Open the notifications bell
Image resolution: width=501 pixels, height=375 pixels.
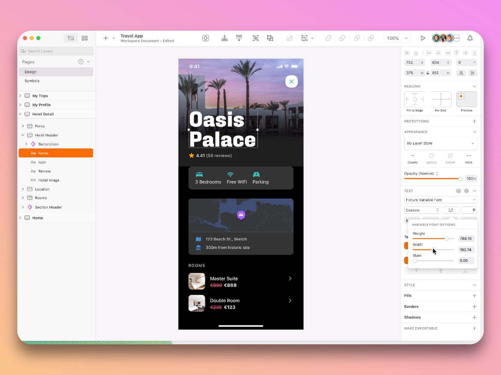[470, 38]
